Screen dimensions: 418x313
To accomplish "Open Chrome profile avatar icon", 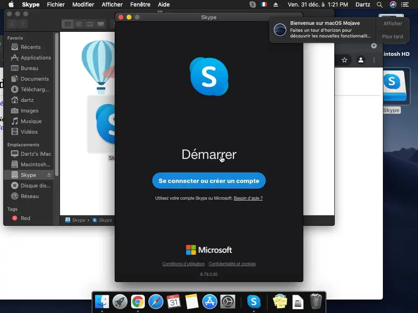I will coord(361,60).
